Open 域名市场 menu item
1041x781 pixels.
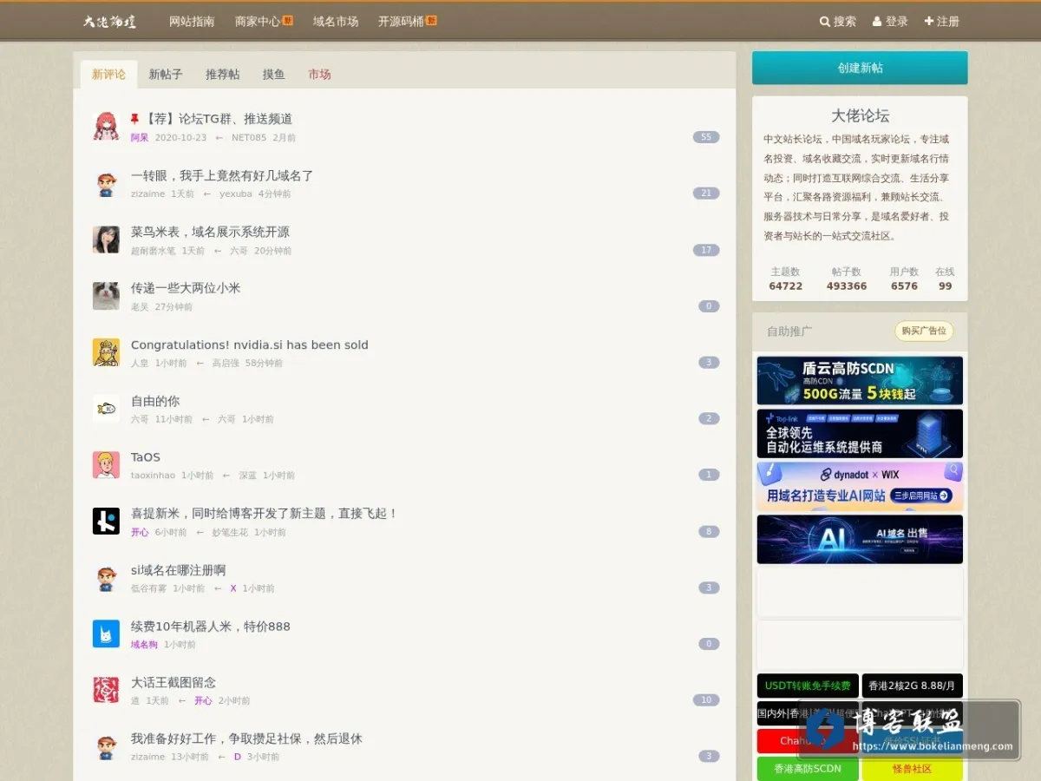point(336,22)
